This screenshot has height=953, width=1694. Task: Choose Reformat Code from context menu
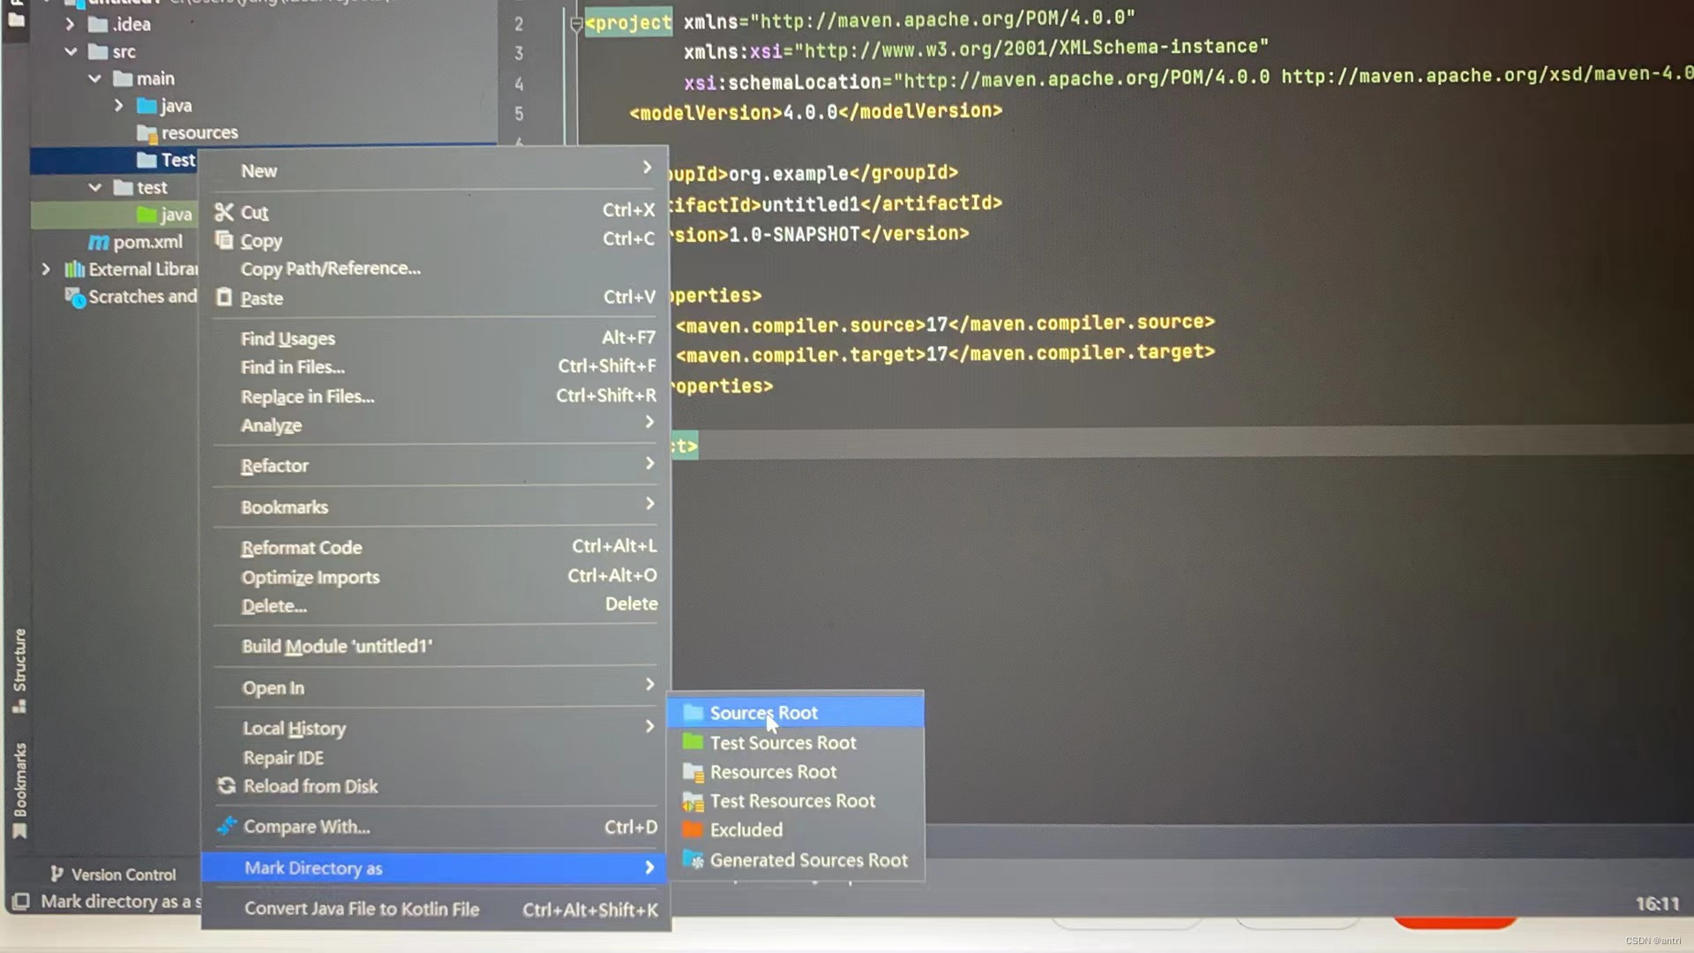click(x=301, y=547)
